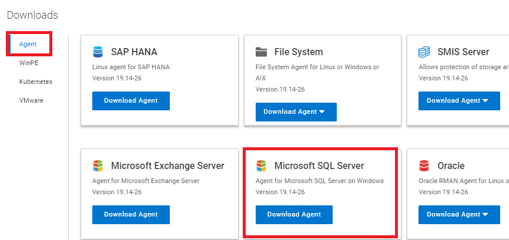The height and width of the screenshot is (240, 509).
Task: Click the Oracle card title
Action: (451, 165)
